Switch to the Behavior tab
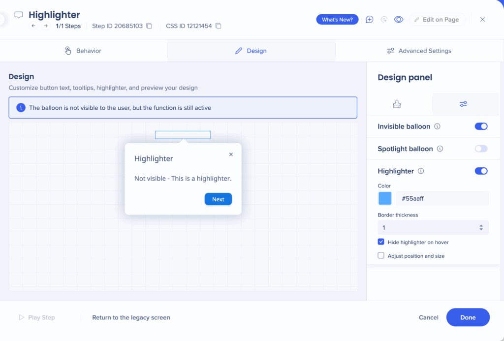This screenshot has width=504, height=341. (x=84, y=51)
